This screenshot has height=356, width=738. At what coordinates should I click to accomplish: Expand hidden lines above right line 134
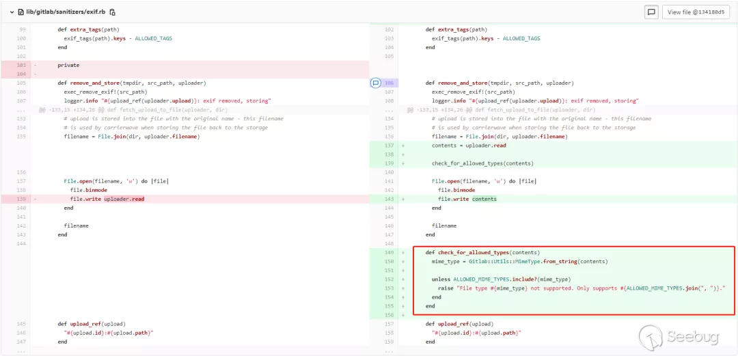(389, 109)
